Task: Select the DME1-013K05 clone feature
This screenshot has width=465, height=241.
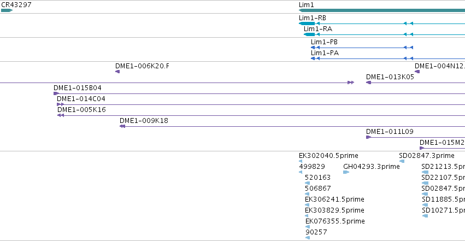Action: coord(415,83)
